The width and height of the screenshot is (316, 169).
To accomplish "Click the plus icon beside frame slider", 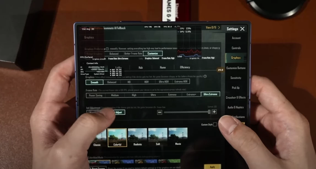I will [214, 112].
